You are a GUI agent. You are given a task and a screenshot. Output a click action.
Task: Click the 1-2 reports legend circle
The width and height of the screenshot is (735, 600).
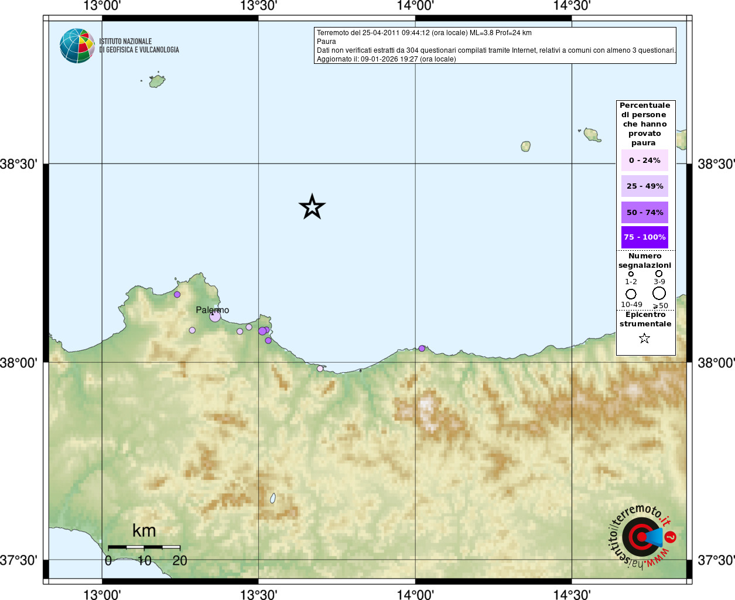(631, 274)
